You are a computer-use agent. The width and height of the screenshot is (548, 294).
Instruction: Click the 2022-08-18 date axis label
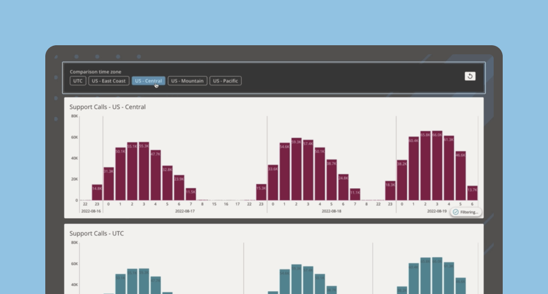(332, 211)
